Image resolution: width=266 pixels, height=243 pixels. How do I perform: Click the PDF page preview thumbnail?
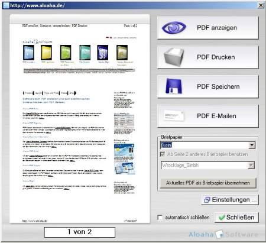pyautogui.click(x=80, y=119)
